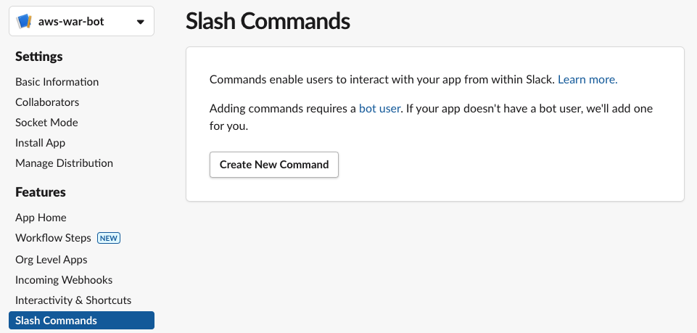Go to Collaborators page
Screen dimensions: 697x333
(x=47, y=102)
